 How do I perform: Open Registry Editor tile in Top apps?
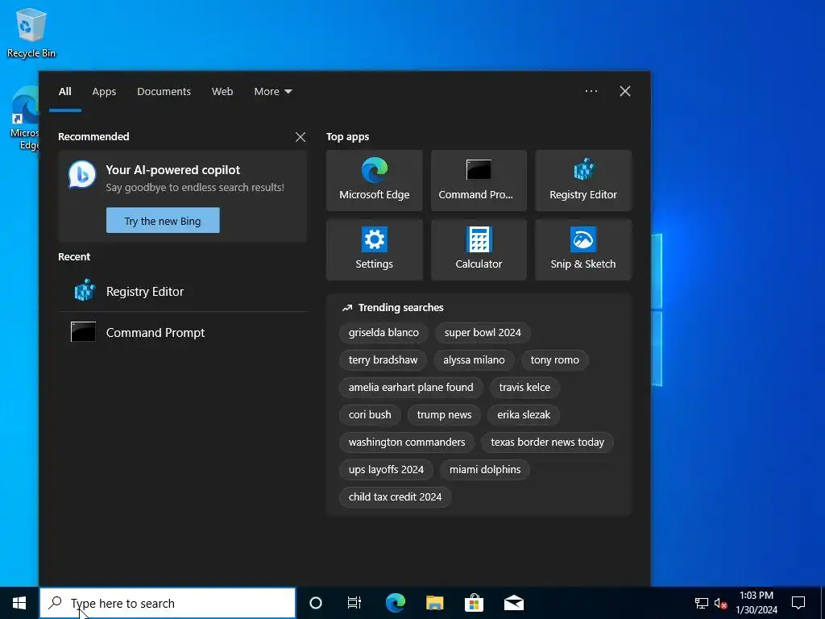[x=583, y=181]
